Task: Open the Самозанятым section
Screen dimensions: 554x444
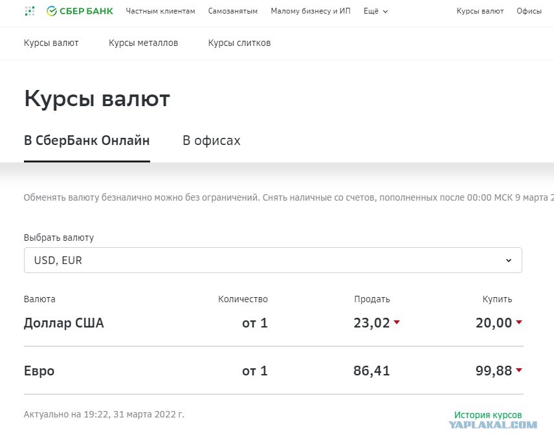Action: (233, 11)
